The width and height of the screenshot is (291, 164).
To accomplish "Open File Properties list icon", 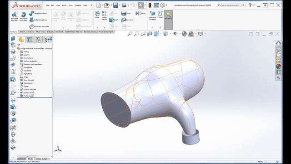I will click(x=156, y=5).
